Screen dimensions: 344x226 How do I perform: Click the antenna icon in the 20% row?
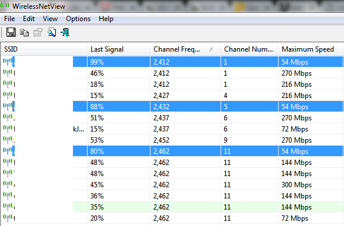[8, 218]
